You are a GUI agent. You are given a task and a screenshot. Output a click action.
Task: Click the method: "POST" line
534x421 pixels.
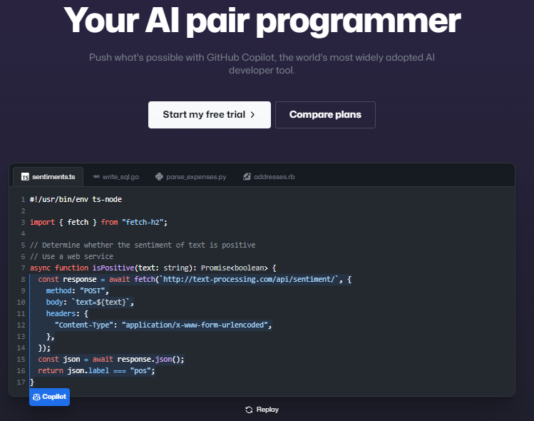[77, 291]
